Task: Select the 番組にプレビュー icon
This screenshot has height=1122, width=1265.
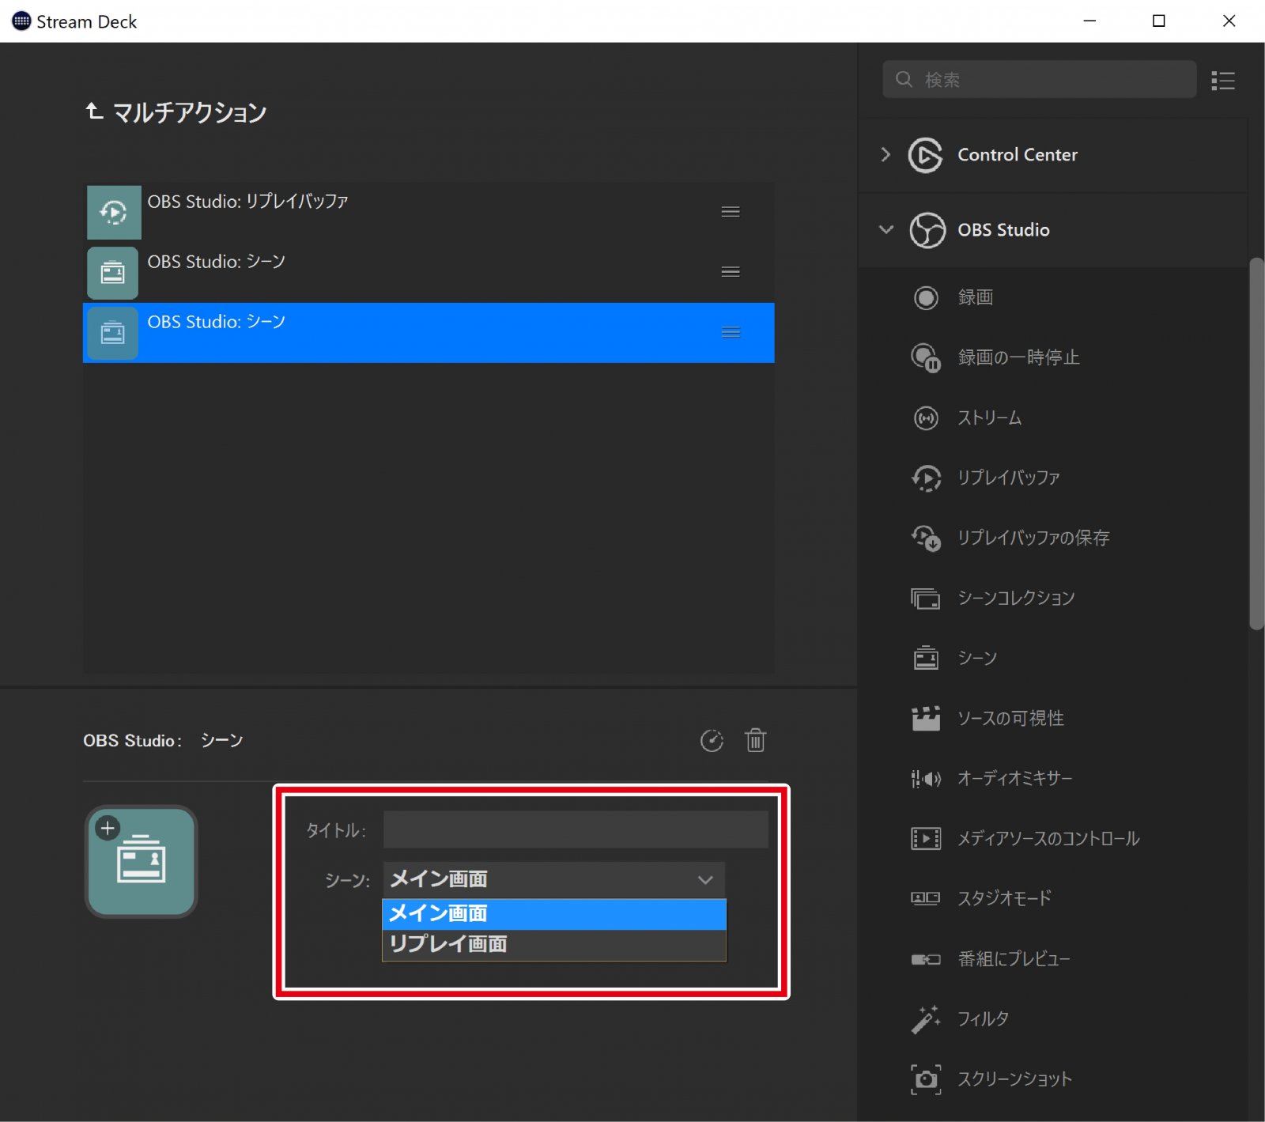Action: pos(926,959)
